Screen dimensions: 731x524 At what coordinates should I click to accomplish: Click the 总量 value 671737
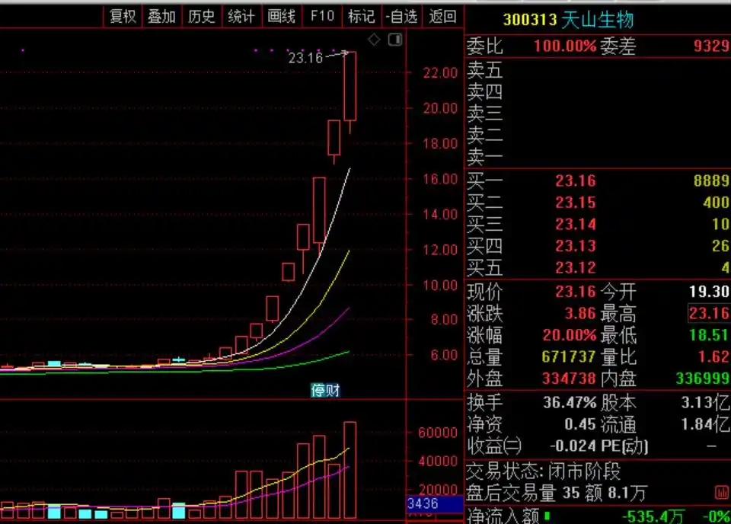click(569, 357)
